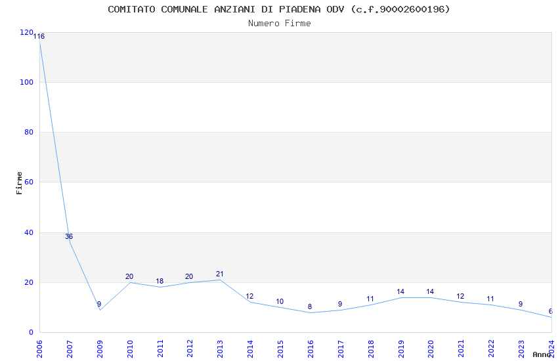Click the 8 data label for 2016
558x361 pixels.
click(x=310, y=307)
